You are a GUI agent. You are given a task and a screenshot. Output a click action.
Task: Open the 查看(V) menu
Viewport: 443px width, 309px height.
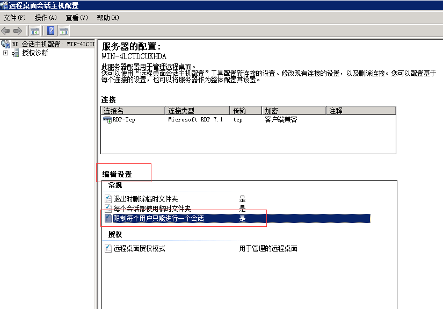coord(76,18)
